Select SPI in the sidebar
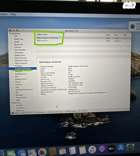 (17, 92)
